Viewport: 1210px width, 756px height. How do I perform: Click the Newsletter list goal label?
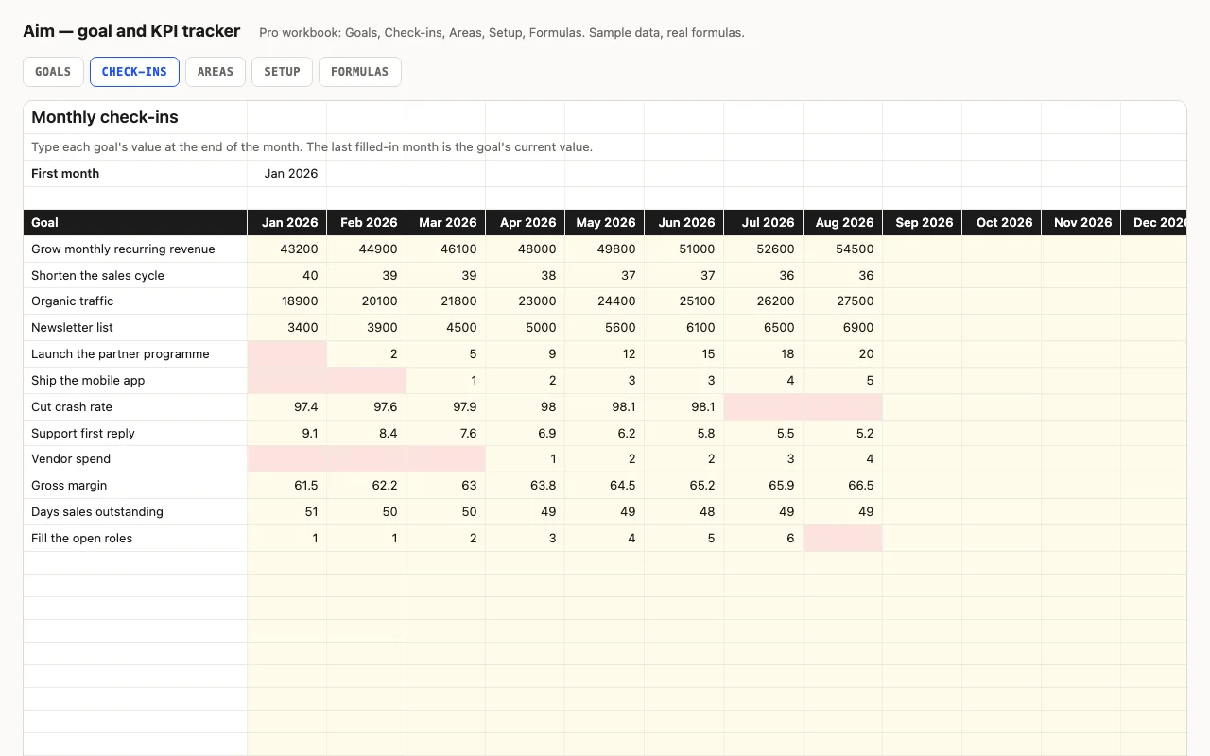tap(135, 328)
